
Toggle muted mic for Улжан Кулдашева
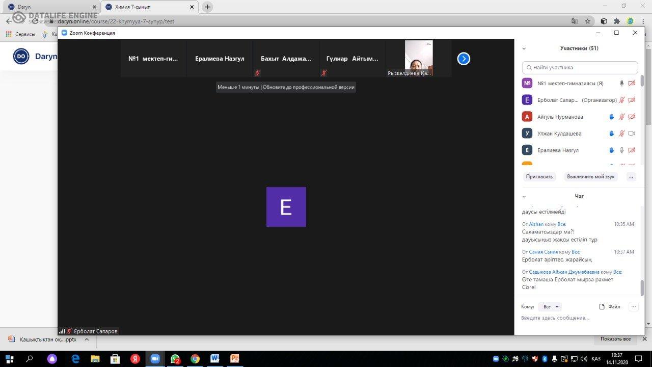coord(621,134)
